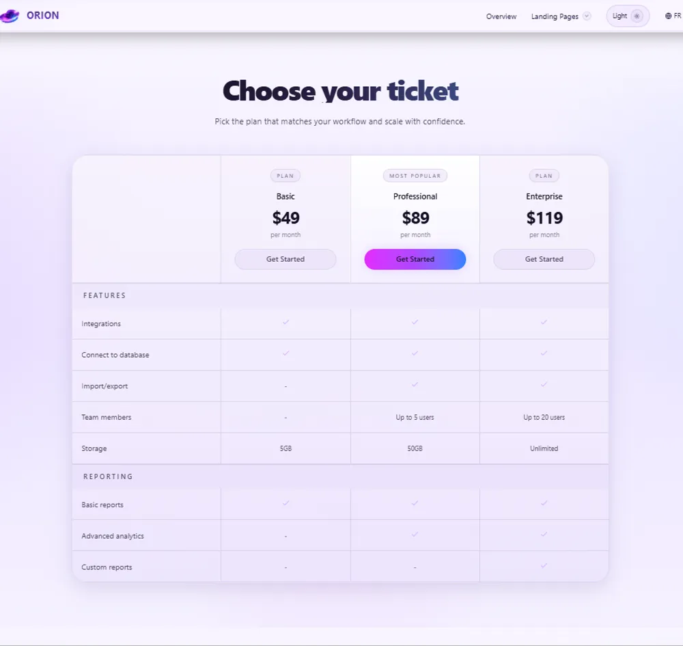This screenshot has width=683, height=646.
Task: Choose Get Started for Enterprise plan
Action: pyautogui.click(x=544, y=259)
